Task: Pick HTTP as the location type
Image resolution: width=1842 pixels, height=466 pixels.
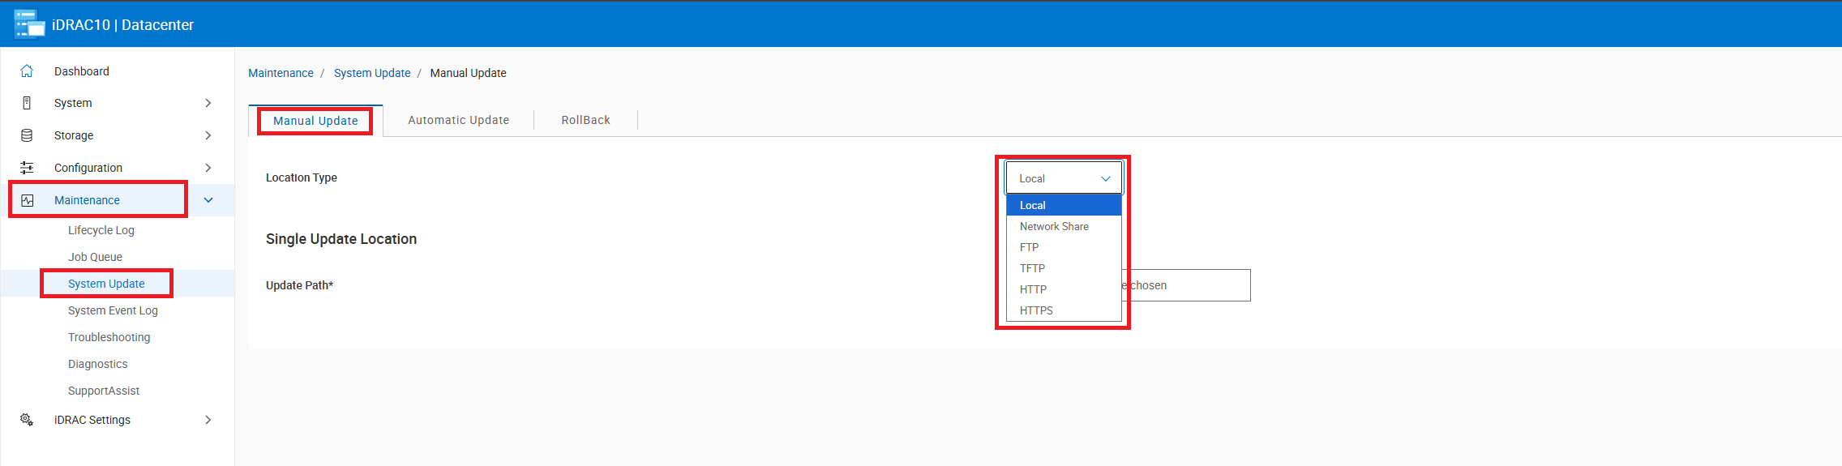Action: [x=1064, y=289]
